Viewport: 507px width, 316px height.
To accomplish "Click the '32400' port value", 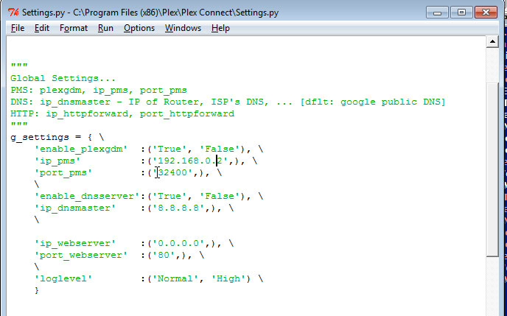I will 172,172.
